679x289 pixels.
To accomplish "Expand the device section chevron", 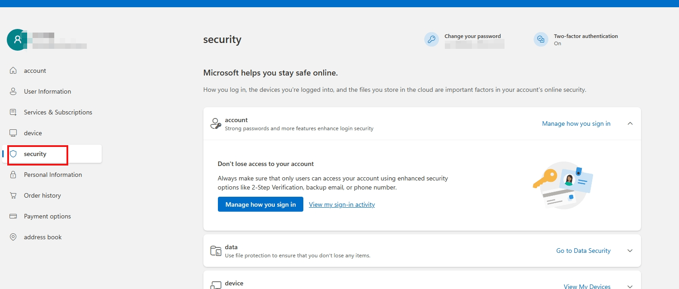I will [x=630, y=286].
